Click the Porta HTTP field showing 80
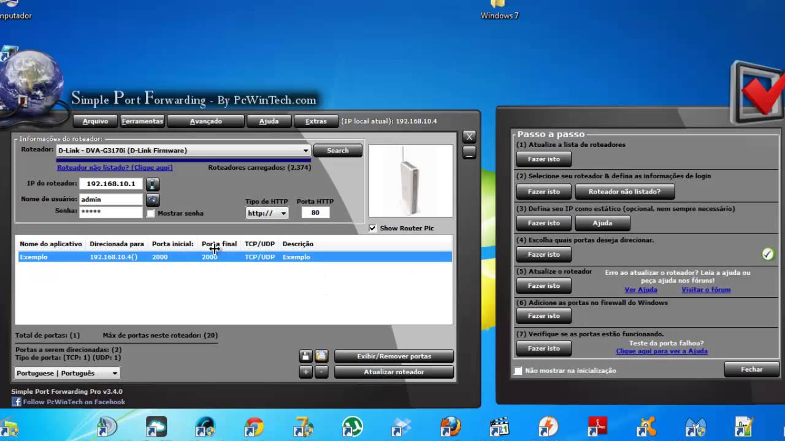785x441 pixels. click(x=315, y=213)
